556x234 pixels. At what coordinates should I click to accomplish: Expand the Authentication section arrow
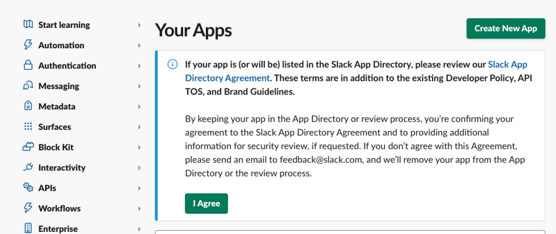click(139, 66)
